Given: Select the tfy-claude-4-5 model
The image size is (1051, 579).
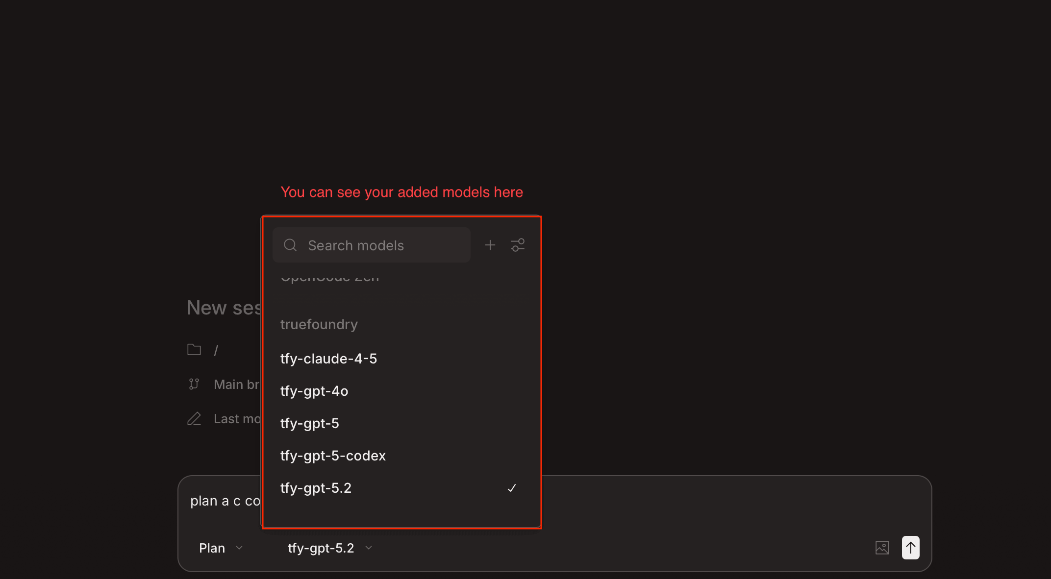Looking at the screenshot, I should 328,358.
